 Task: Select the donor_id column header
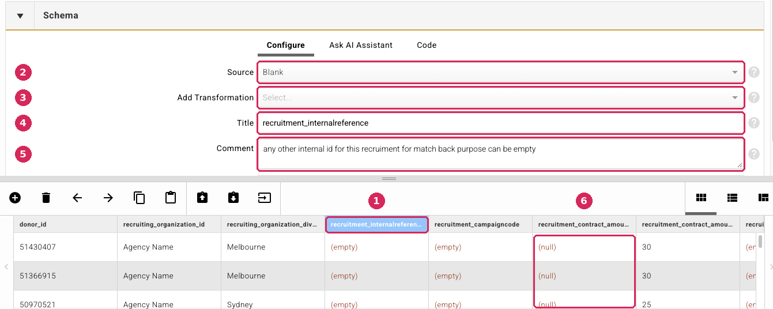[65, 224]
